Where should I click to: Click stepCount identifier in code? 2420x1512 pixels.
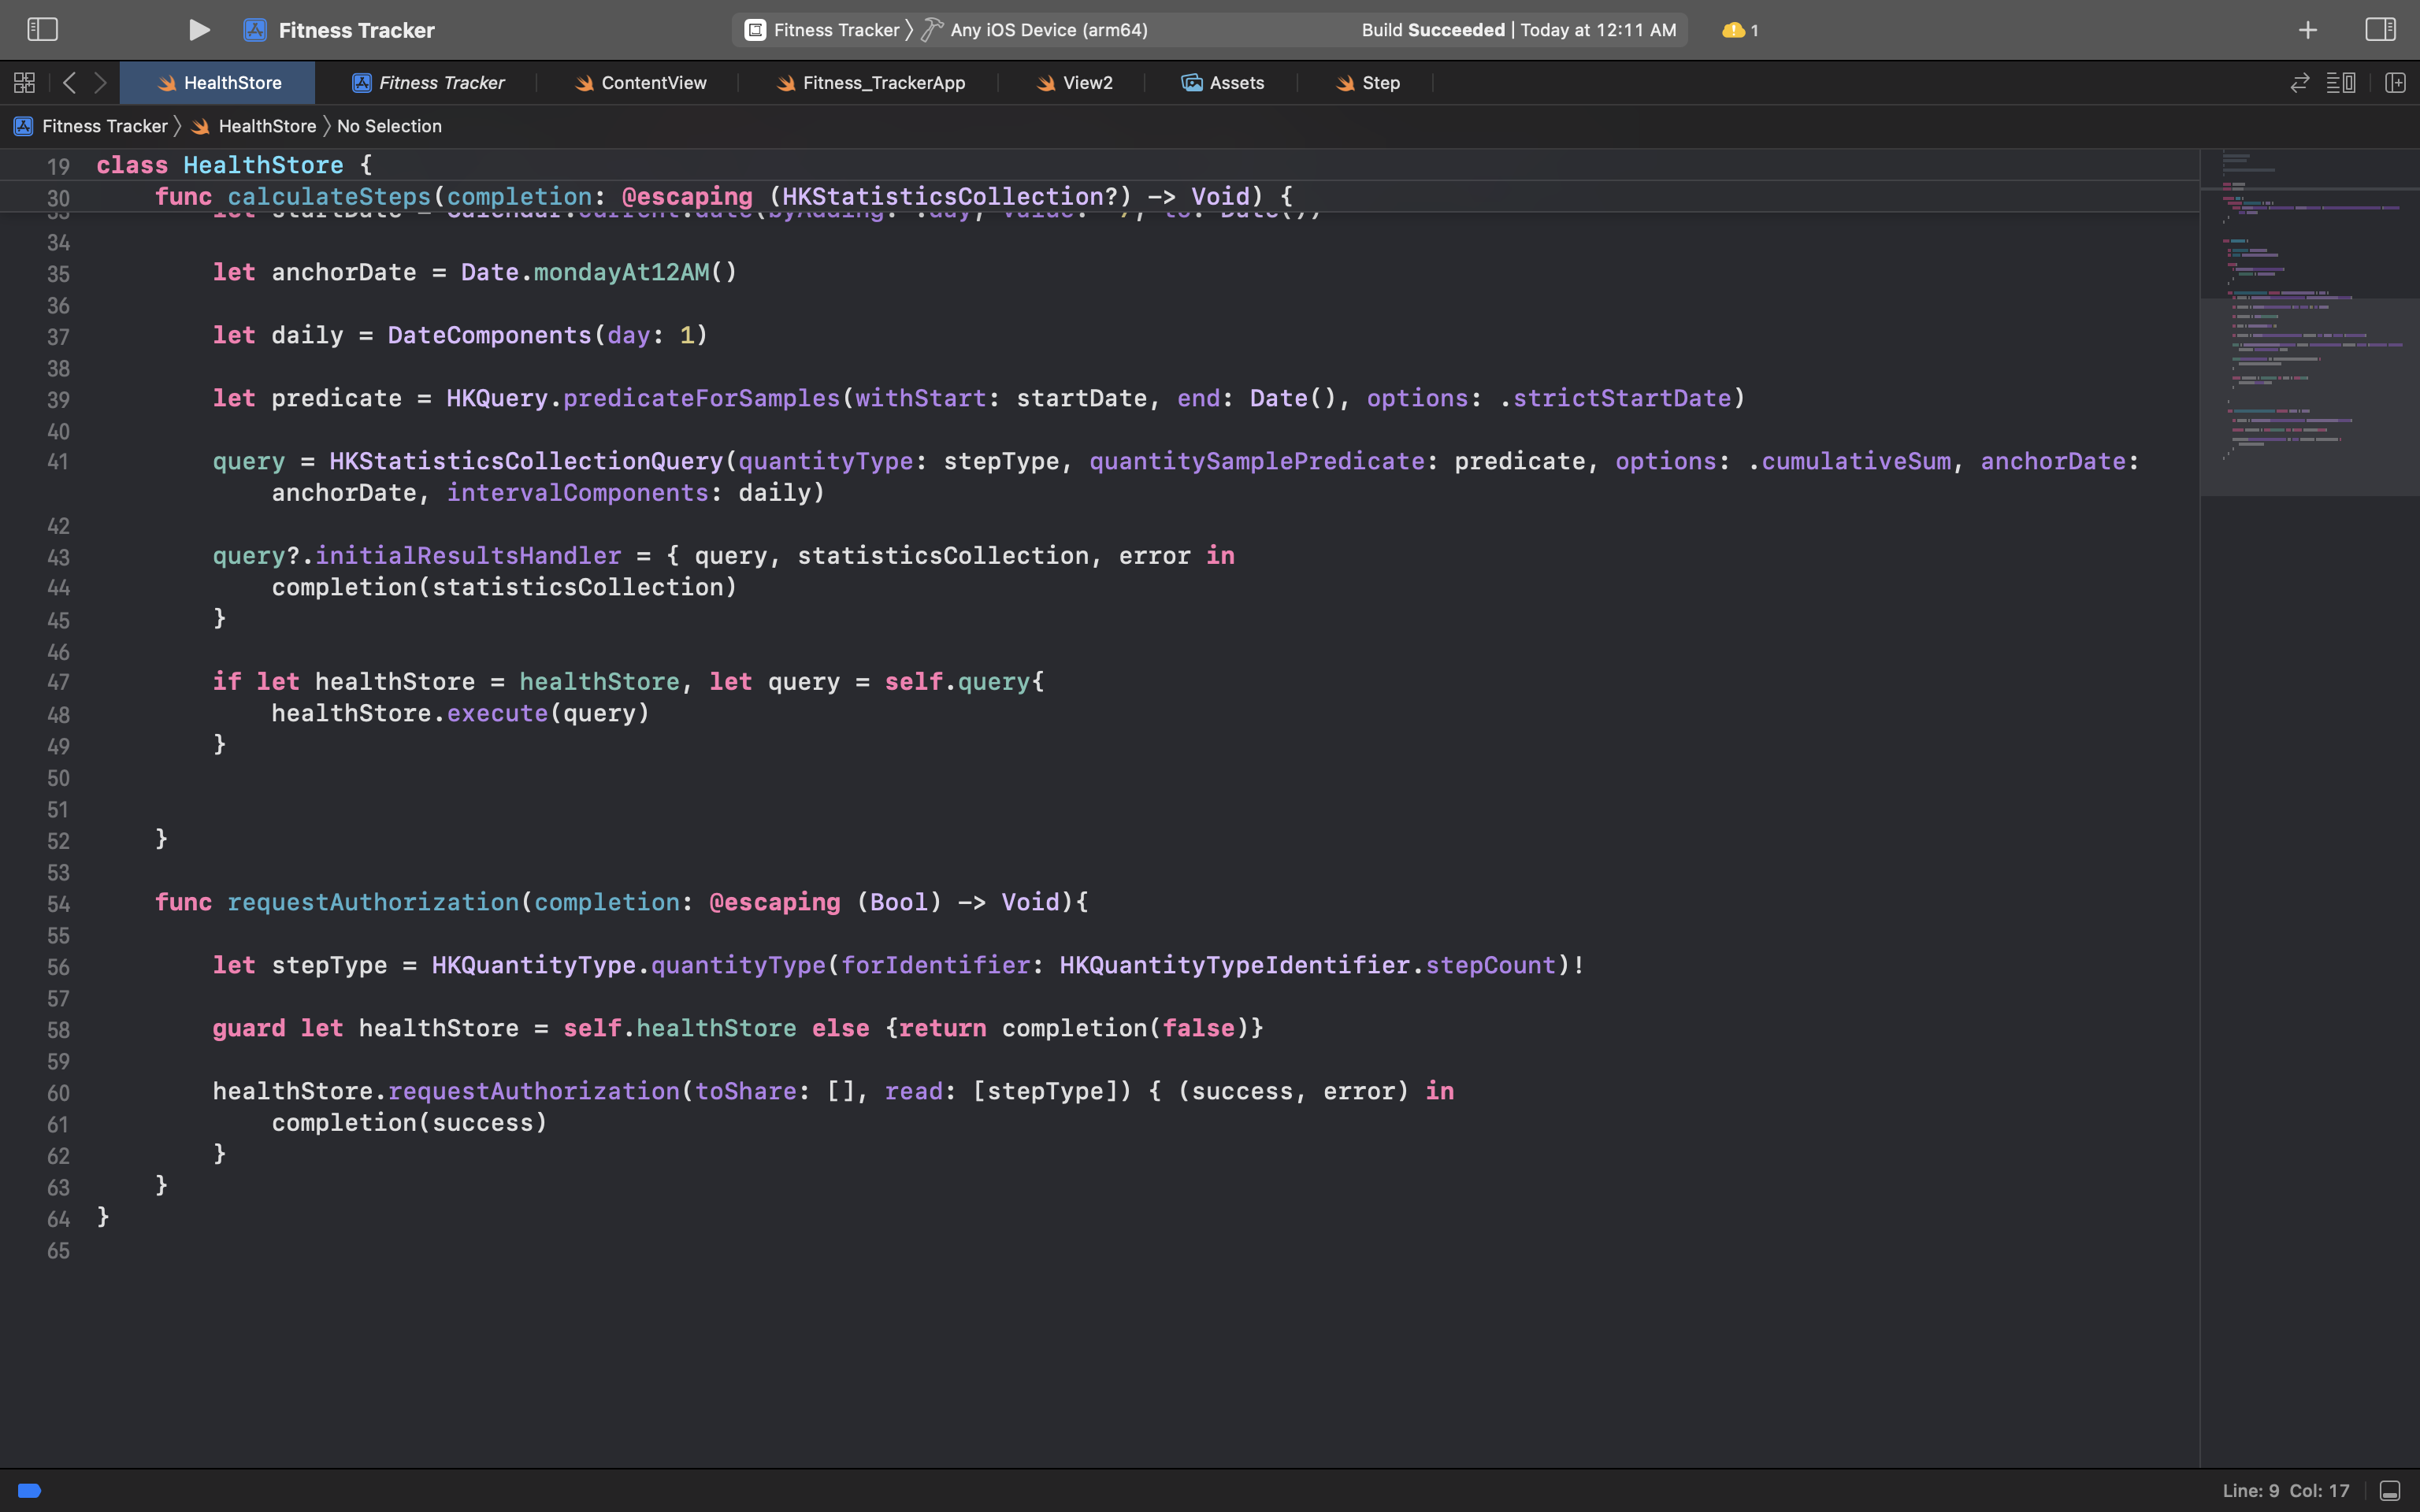coord(1490,965)
